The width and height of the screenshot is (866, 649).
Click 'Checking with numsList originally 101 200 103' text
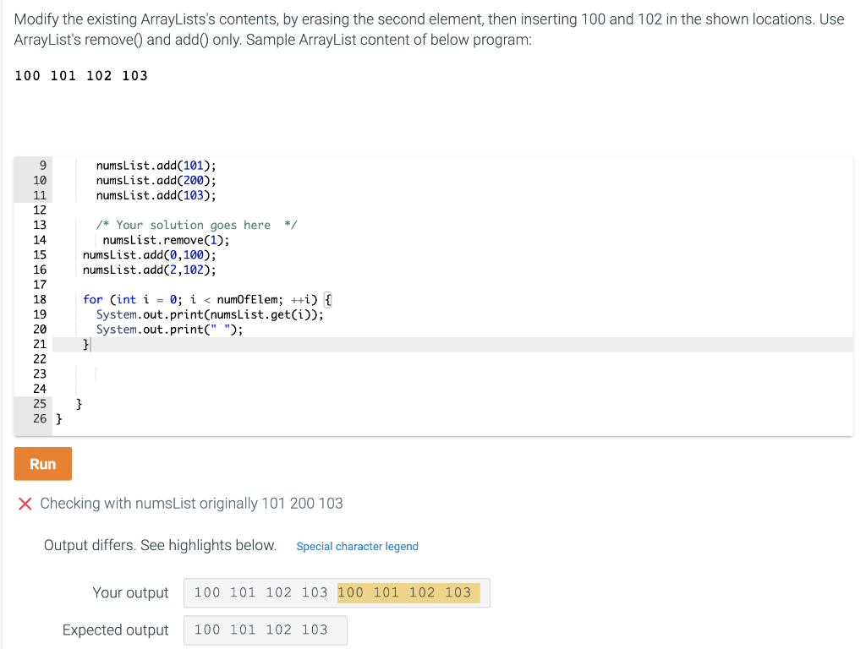click(x=192, y=504)
